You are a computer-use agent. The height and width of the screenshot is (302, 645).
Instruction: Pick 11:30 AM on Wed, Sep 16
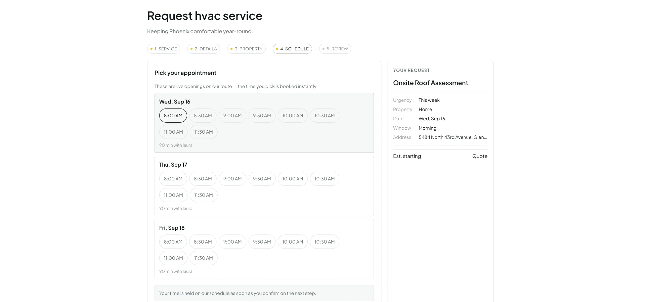click(x=204, y=132)
